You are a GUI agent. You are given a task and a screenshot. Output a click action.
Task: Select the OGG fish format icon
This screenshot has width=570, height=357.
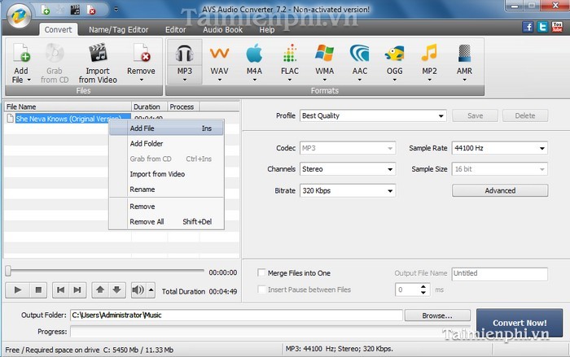pyautogui.click(x=394, y=54)
